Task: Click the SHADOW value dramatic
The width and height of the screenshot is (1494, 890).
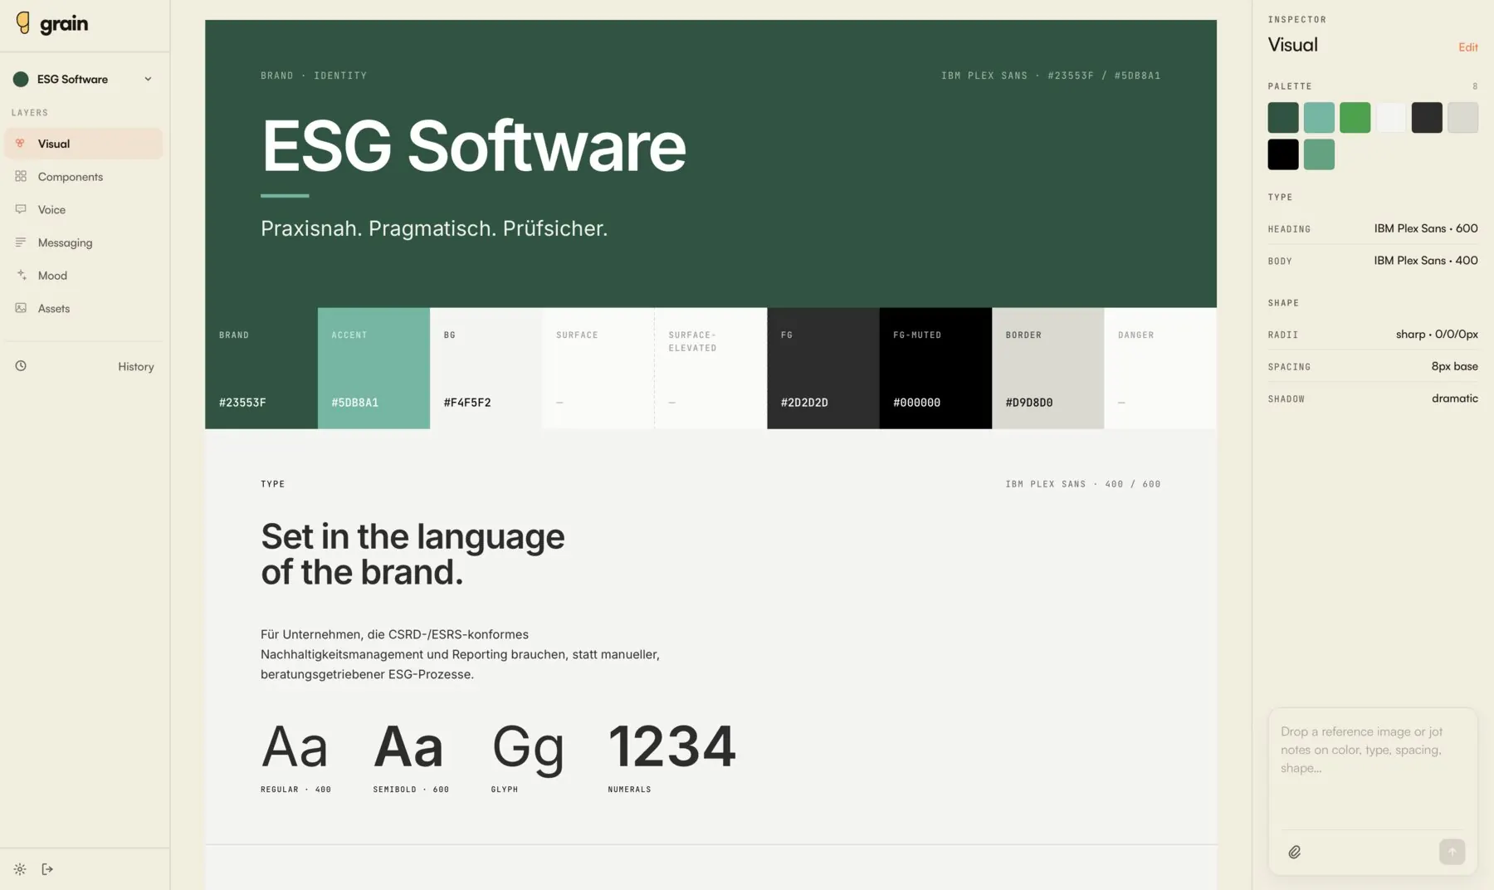Action: click(1454, 399)
